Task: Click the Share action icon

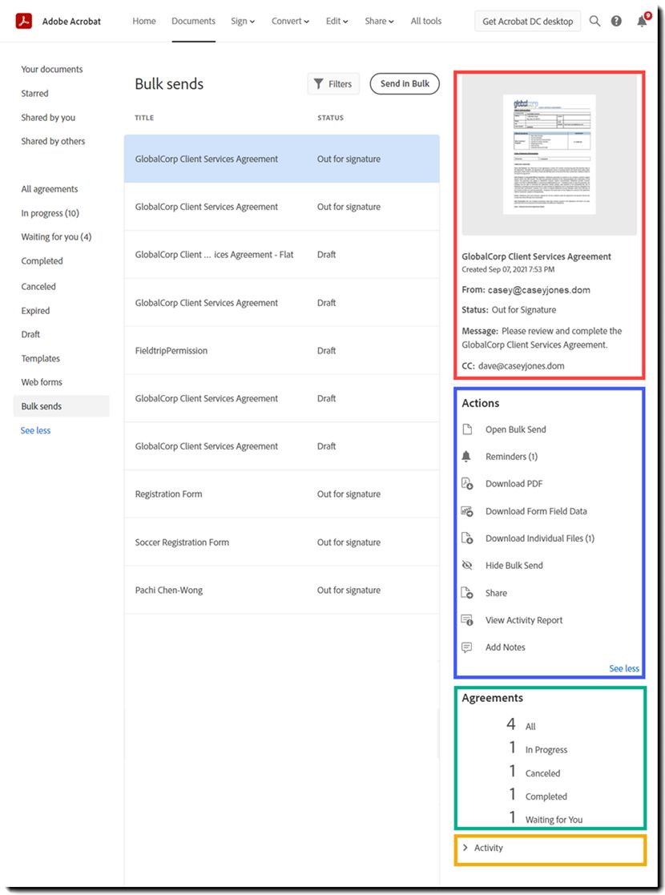Action: tap(467, 592)
